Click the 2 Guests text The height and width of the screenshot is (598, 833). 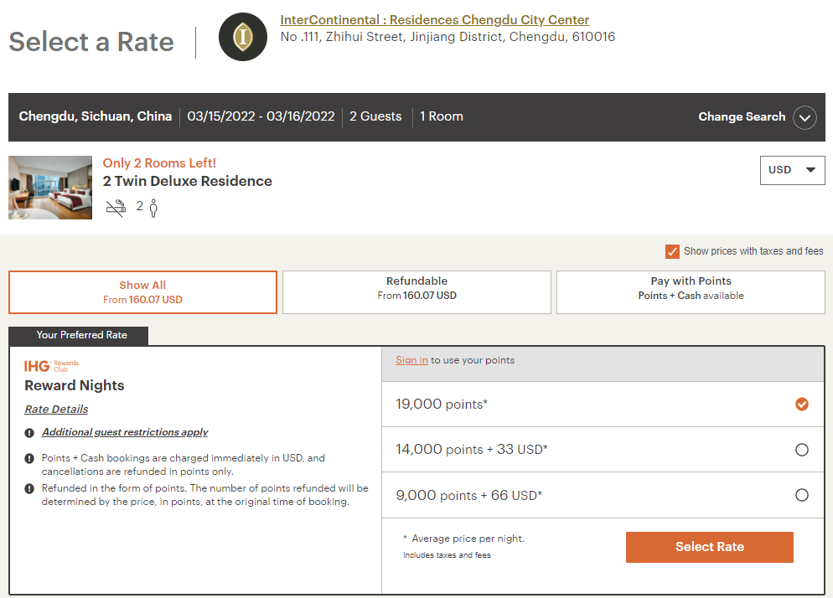pos(375,116)
